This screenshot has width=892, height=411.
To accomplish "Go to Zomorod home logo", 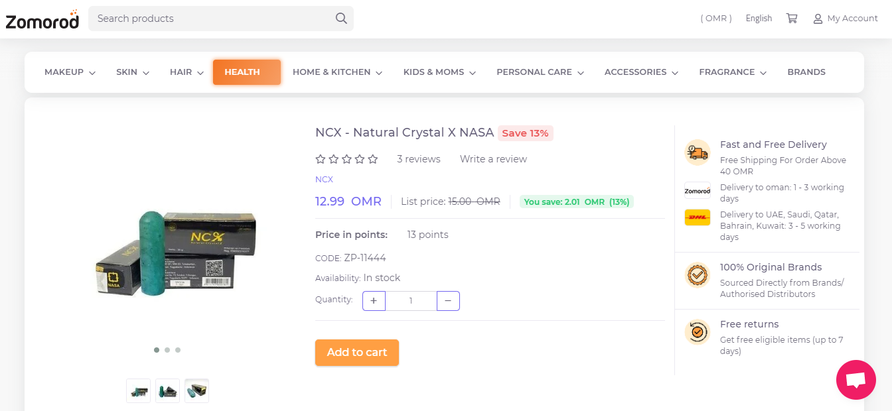I will [x=42, y=20].
